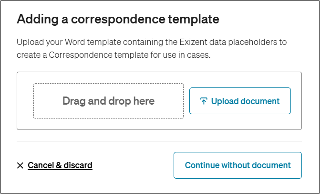Click the word 'Upload' starting the description
320x194 pixels.
point(30,42)
